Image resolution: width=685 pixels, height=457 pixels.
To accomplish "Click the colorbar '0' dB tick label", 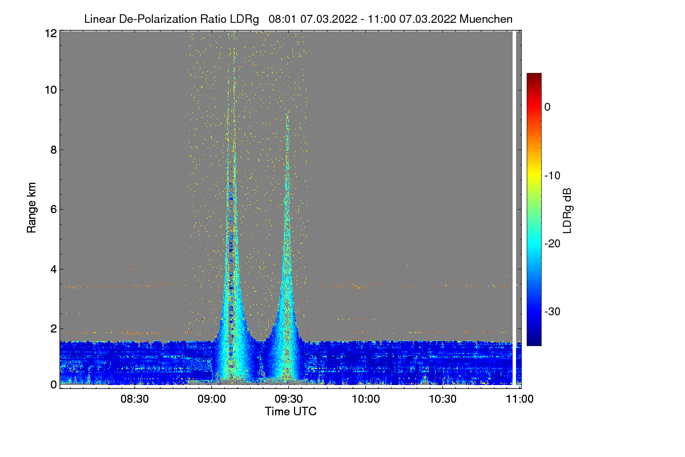I will point(547,107).
